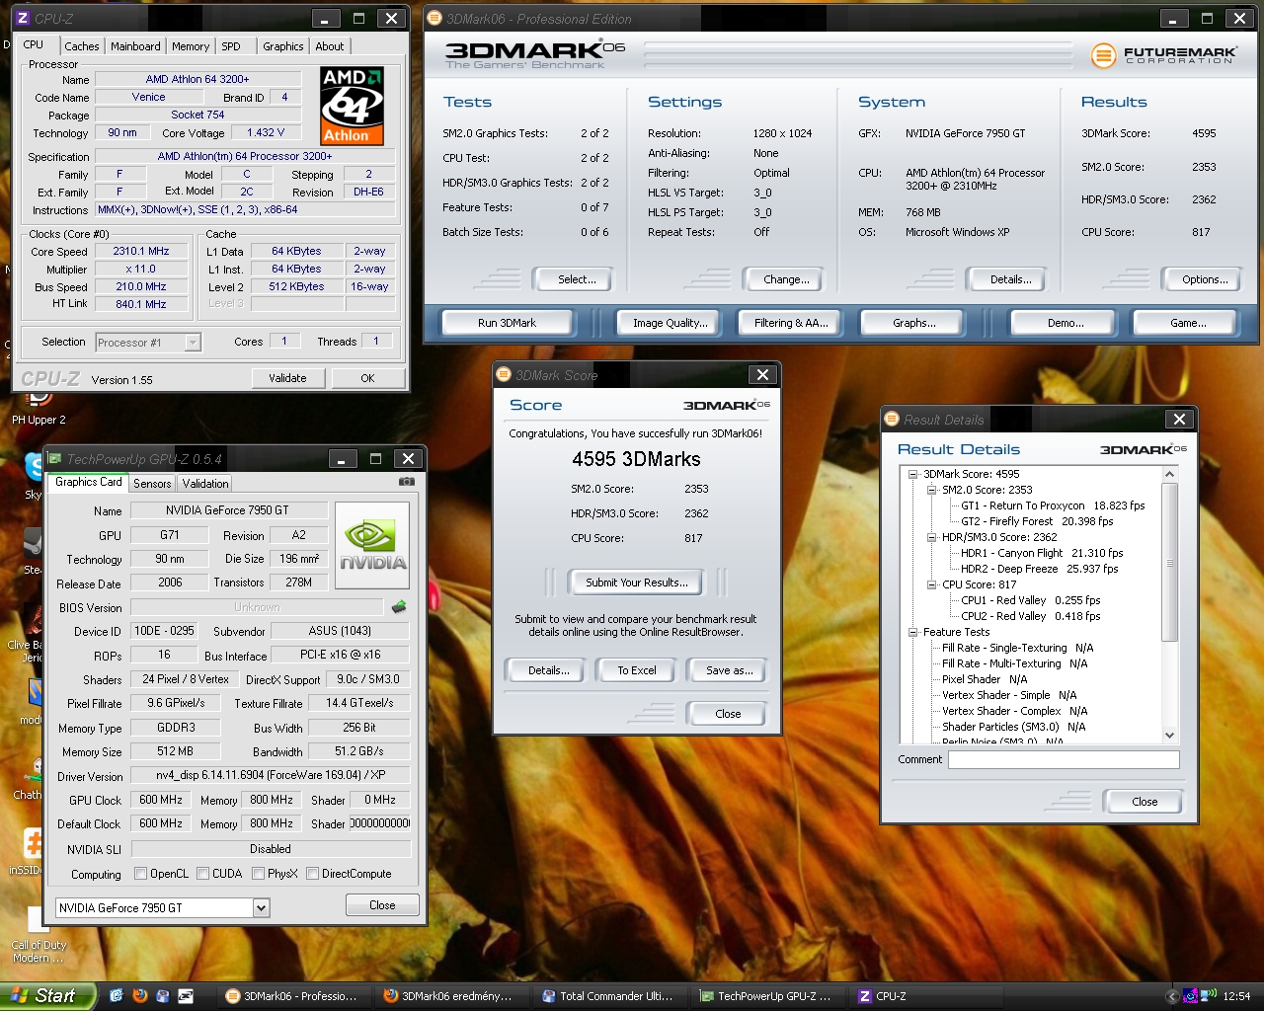Click the BIOS save chip icon in GPU-Z
The image size is (1264, 1011).
click(x=399, y=607)
